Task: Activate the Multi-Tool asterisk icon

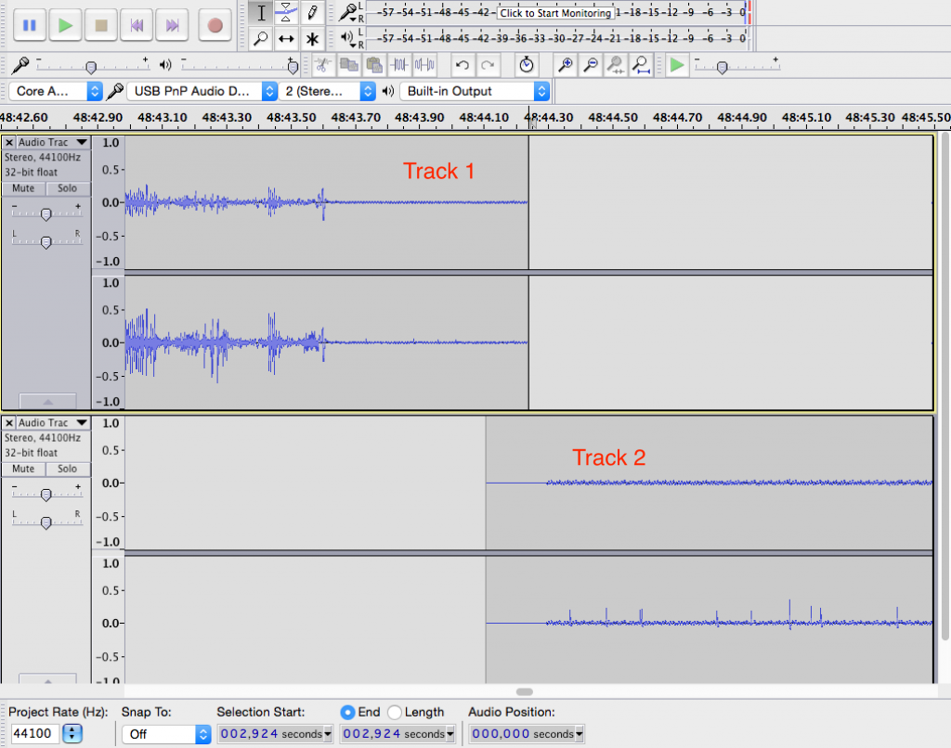Action: (x=313, y=39)
